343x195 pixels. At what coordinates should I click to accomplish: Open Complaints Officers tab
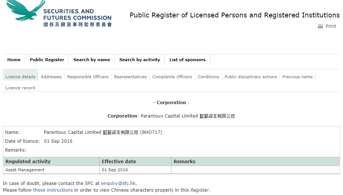coord(172,77)
